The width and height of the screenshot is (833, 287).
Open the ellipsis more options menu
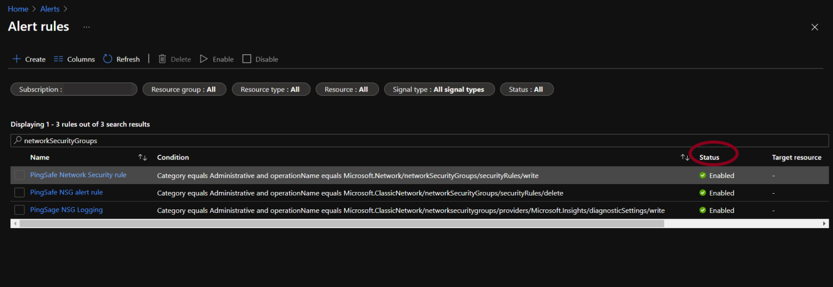click(87, 27)
